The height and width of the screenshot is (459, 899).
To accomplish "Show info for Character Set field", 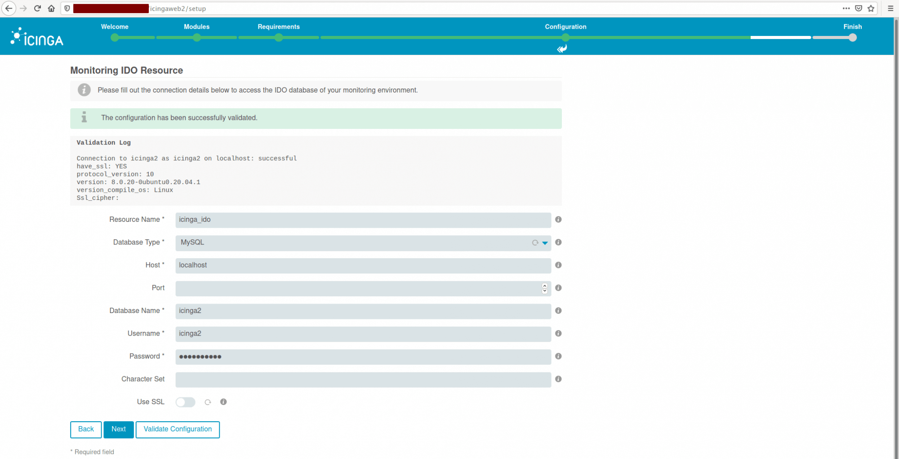I will (558, 379).
